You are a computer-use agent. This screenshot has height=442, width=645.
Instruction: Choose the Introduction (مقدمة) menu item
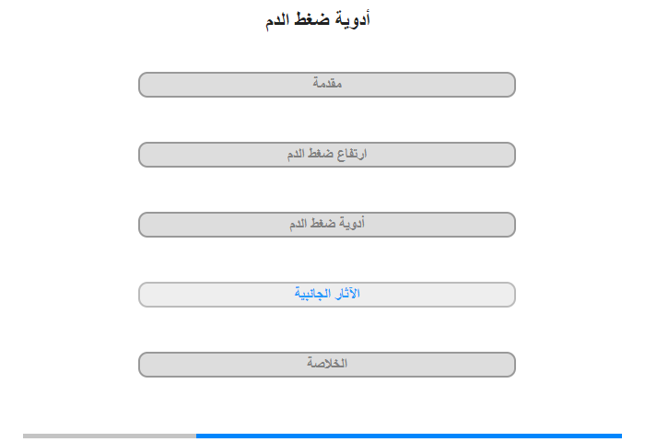tap(327, 85)
